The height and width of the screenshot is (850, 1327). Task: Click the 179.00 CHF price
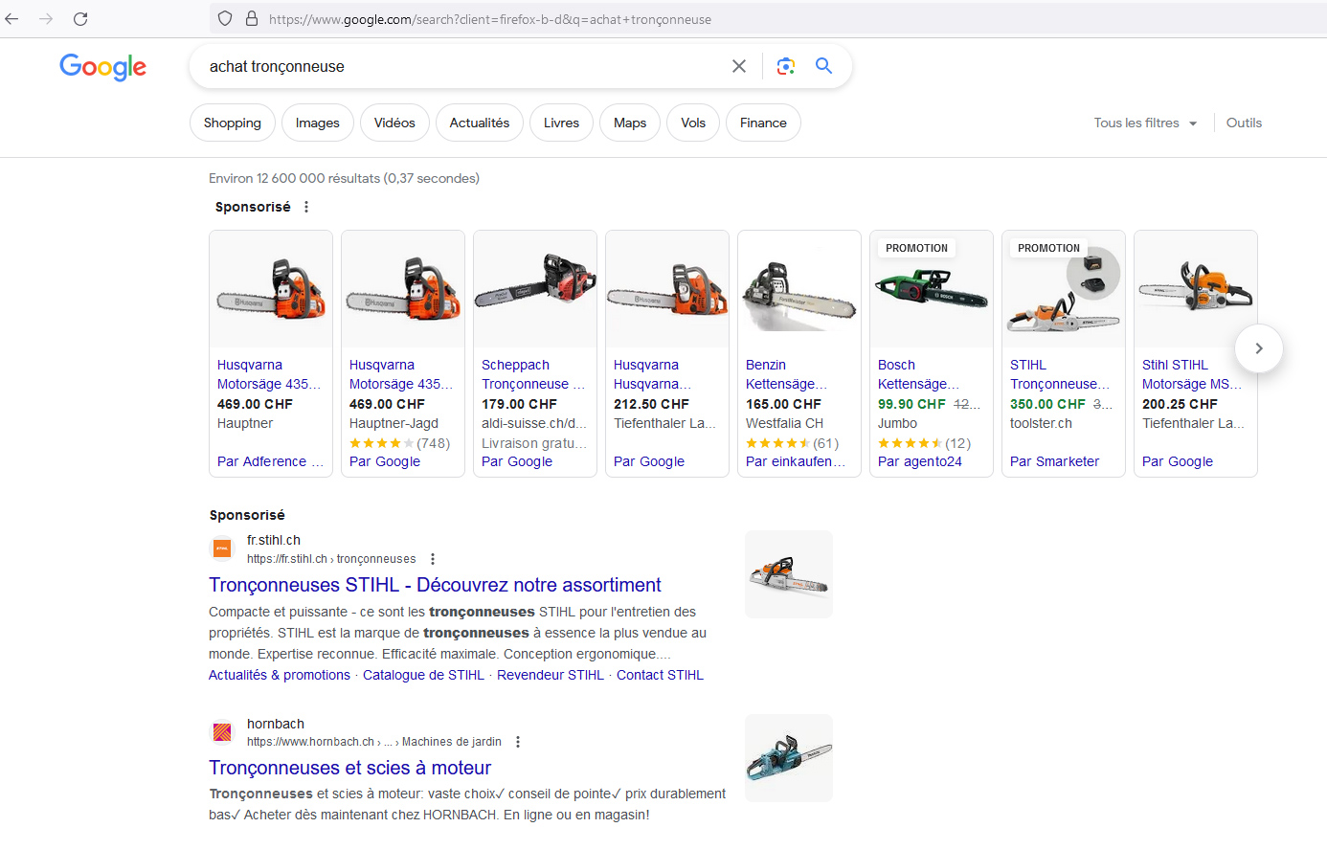coord(519,404)
